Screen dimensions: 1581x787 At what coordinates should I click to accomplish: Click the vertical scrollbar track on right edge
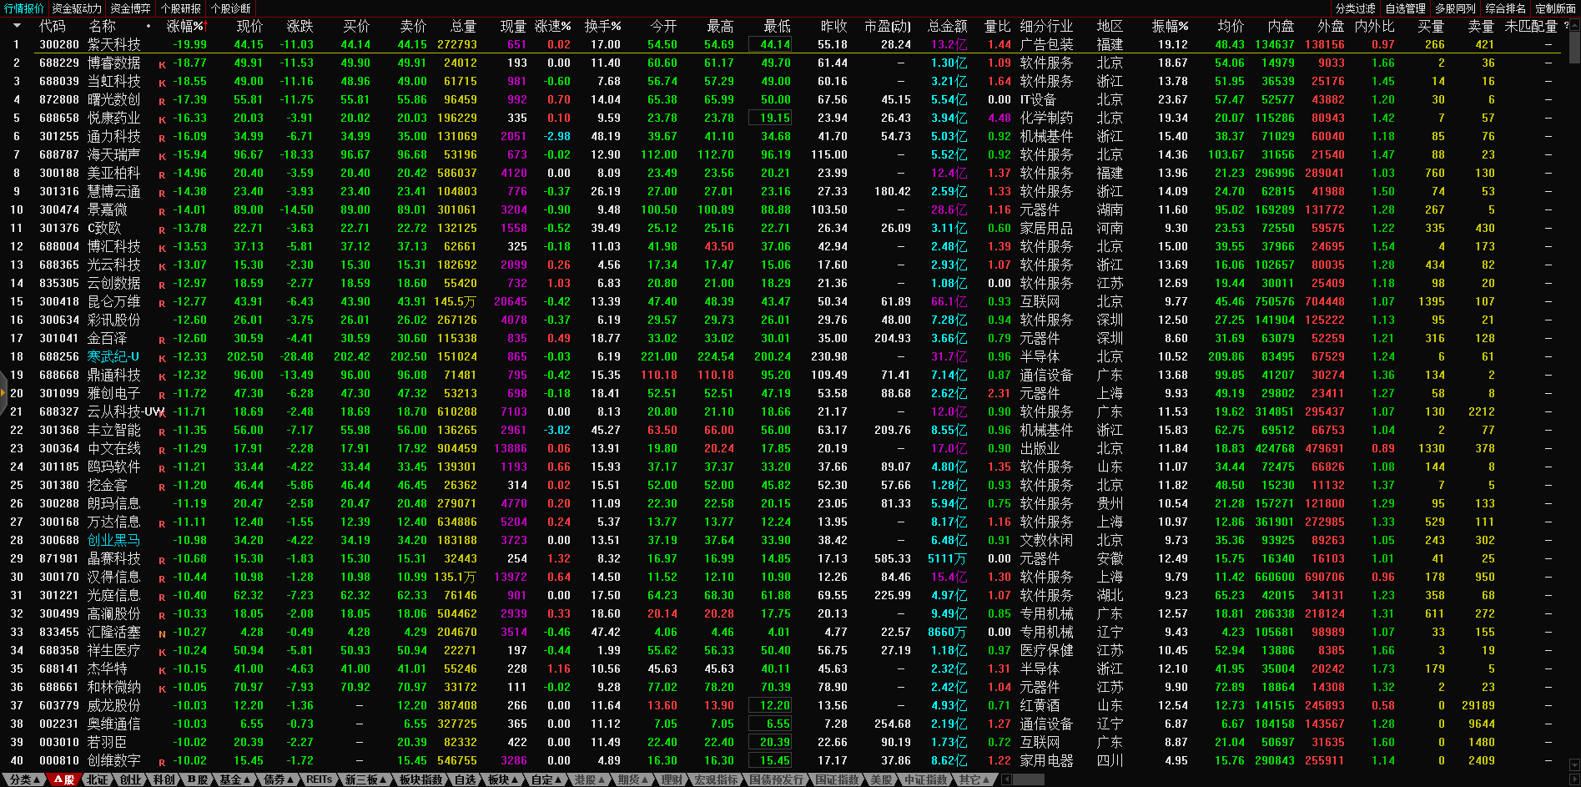[1574, 417]
